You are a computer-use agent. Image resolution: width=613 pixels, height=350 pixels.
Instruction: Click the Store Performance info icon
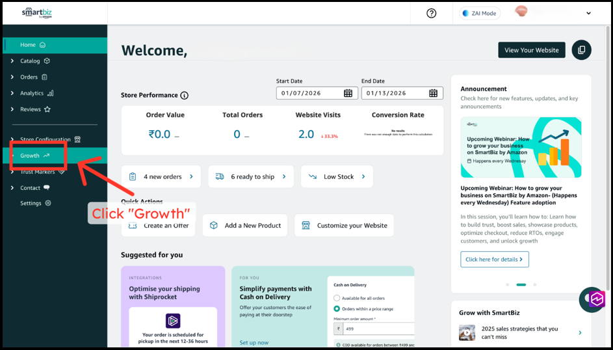pos(184,96)
